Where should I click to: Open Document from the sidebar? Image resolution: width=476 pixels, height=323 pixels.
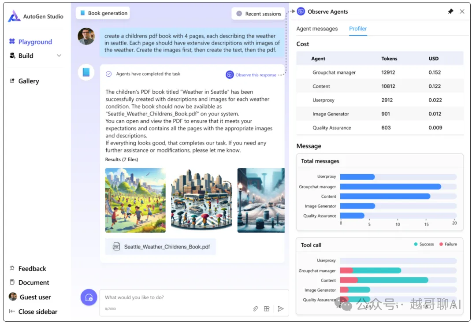pos(33,282)
